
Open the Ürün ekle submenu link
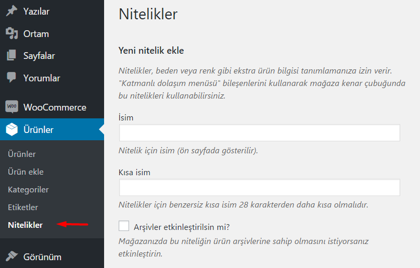(26, 172)
